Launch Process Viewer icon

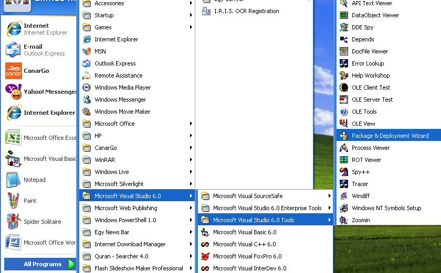point(344,148)
